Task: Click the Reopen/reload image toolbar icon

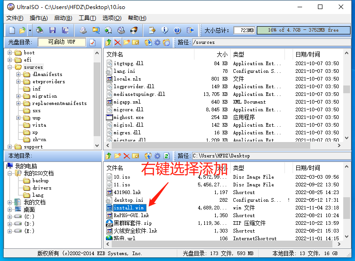Action: (40, 30)
